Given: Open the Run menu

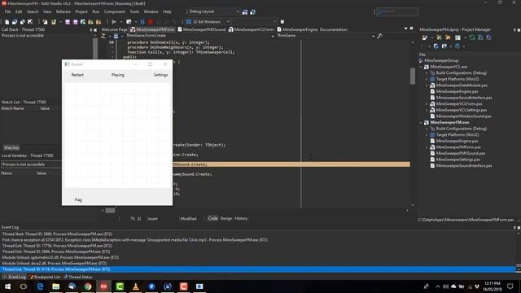Looking at the screenshot, I should tap(96, 11).
